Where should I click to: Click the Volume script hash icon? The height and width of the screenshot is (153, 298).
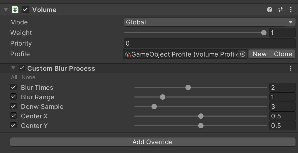[15, 10]
